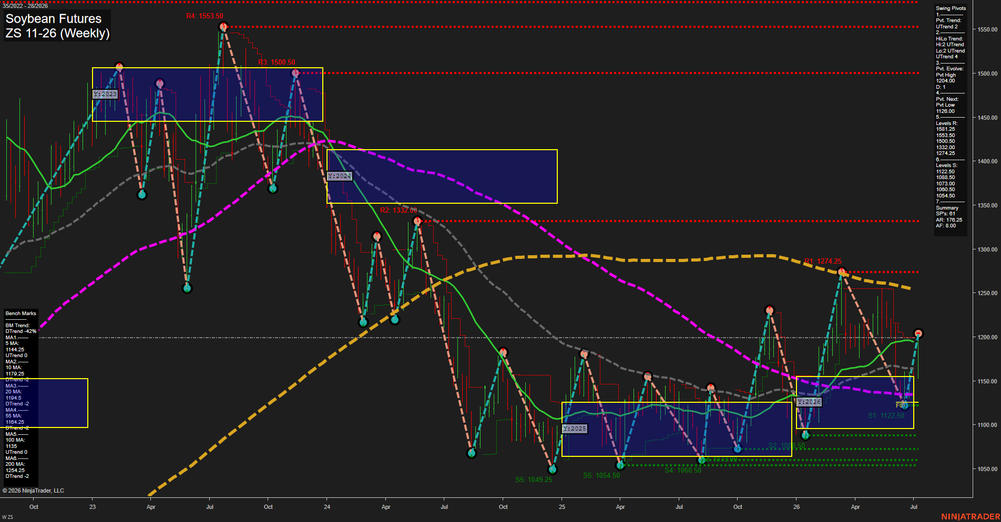
Task: Select the R4: 1553.50 resistance label
Action: 205,16
